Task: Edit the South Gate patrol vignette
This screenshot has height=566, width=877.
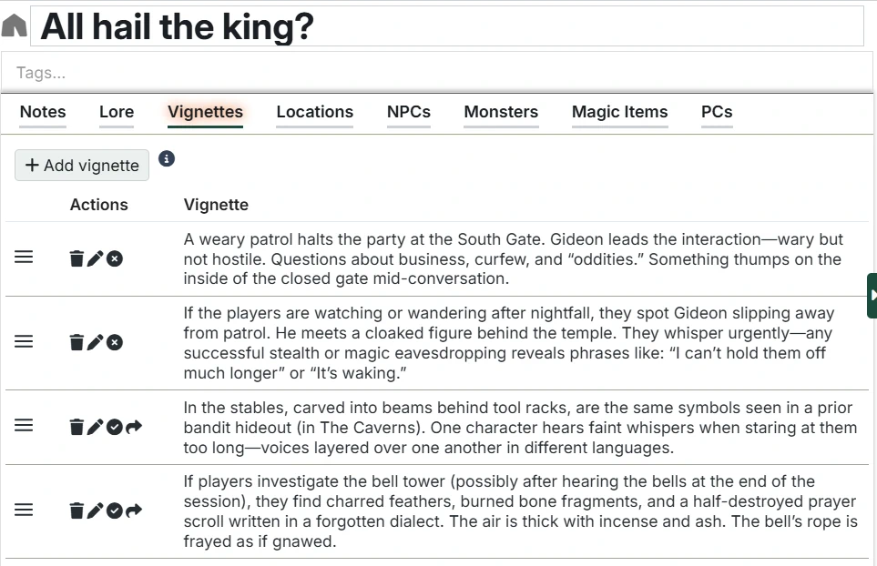Action: (x=94, y=258)
